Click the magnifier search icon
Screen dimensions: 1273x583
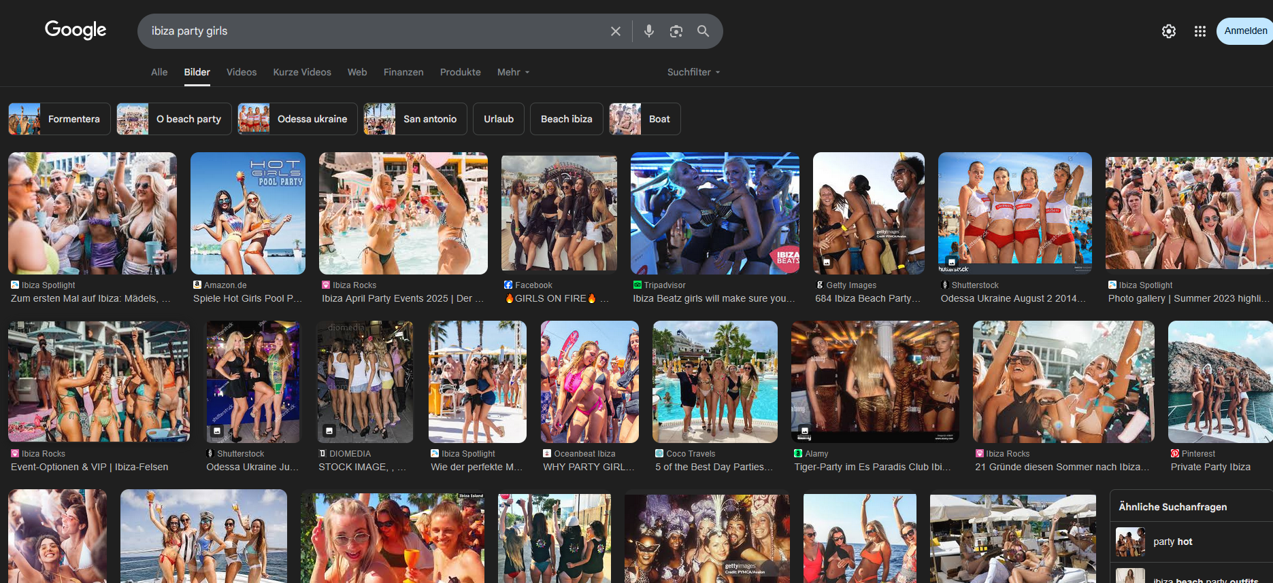[703, 31]
